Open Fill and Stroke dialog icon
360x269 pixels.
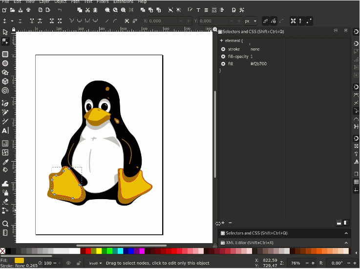click(190, 10)
